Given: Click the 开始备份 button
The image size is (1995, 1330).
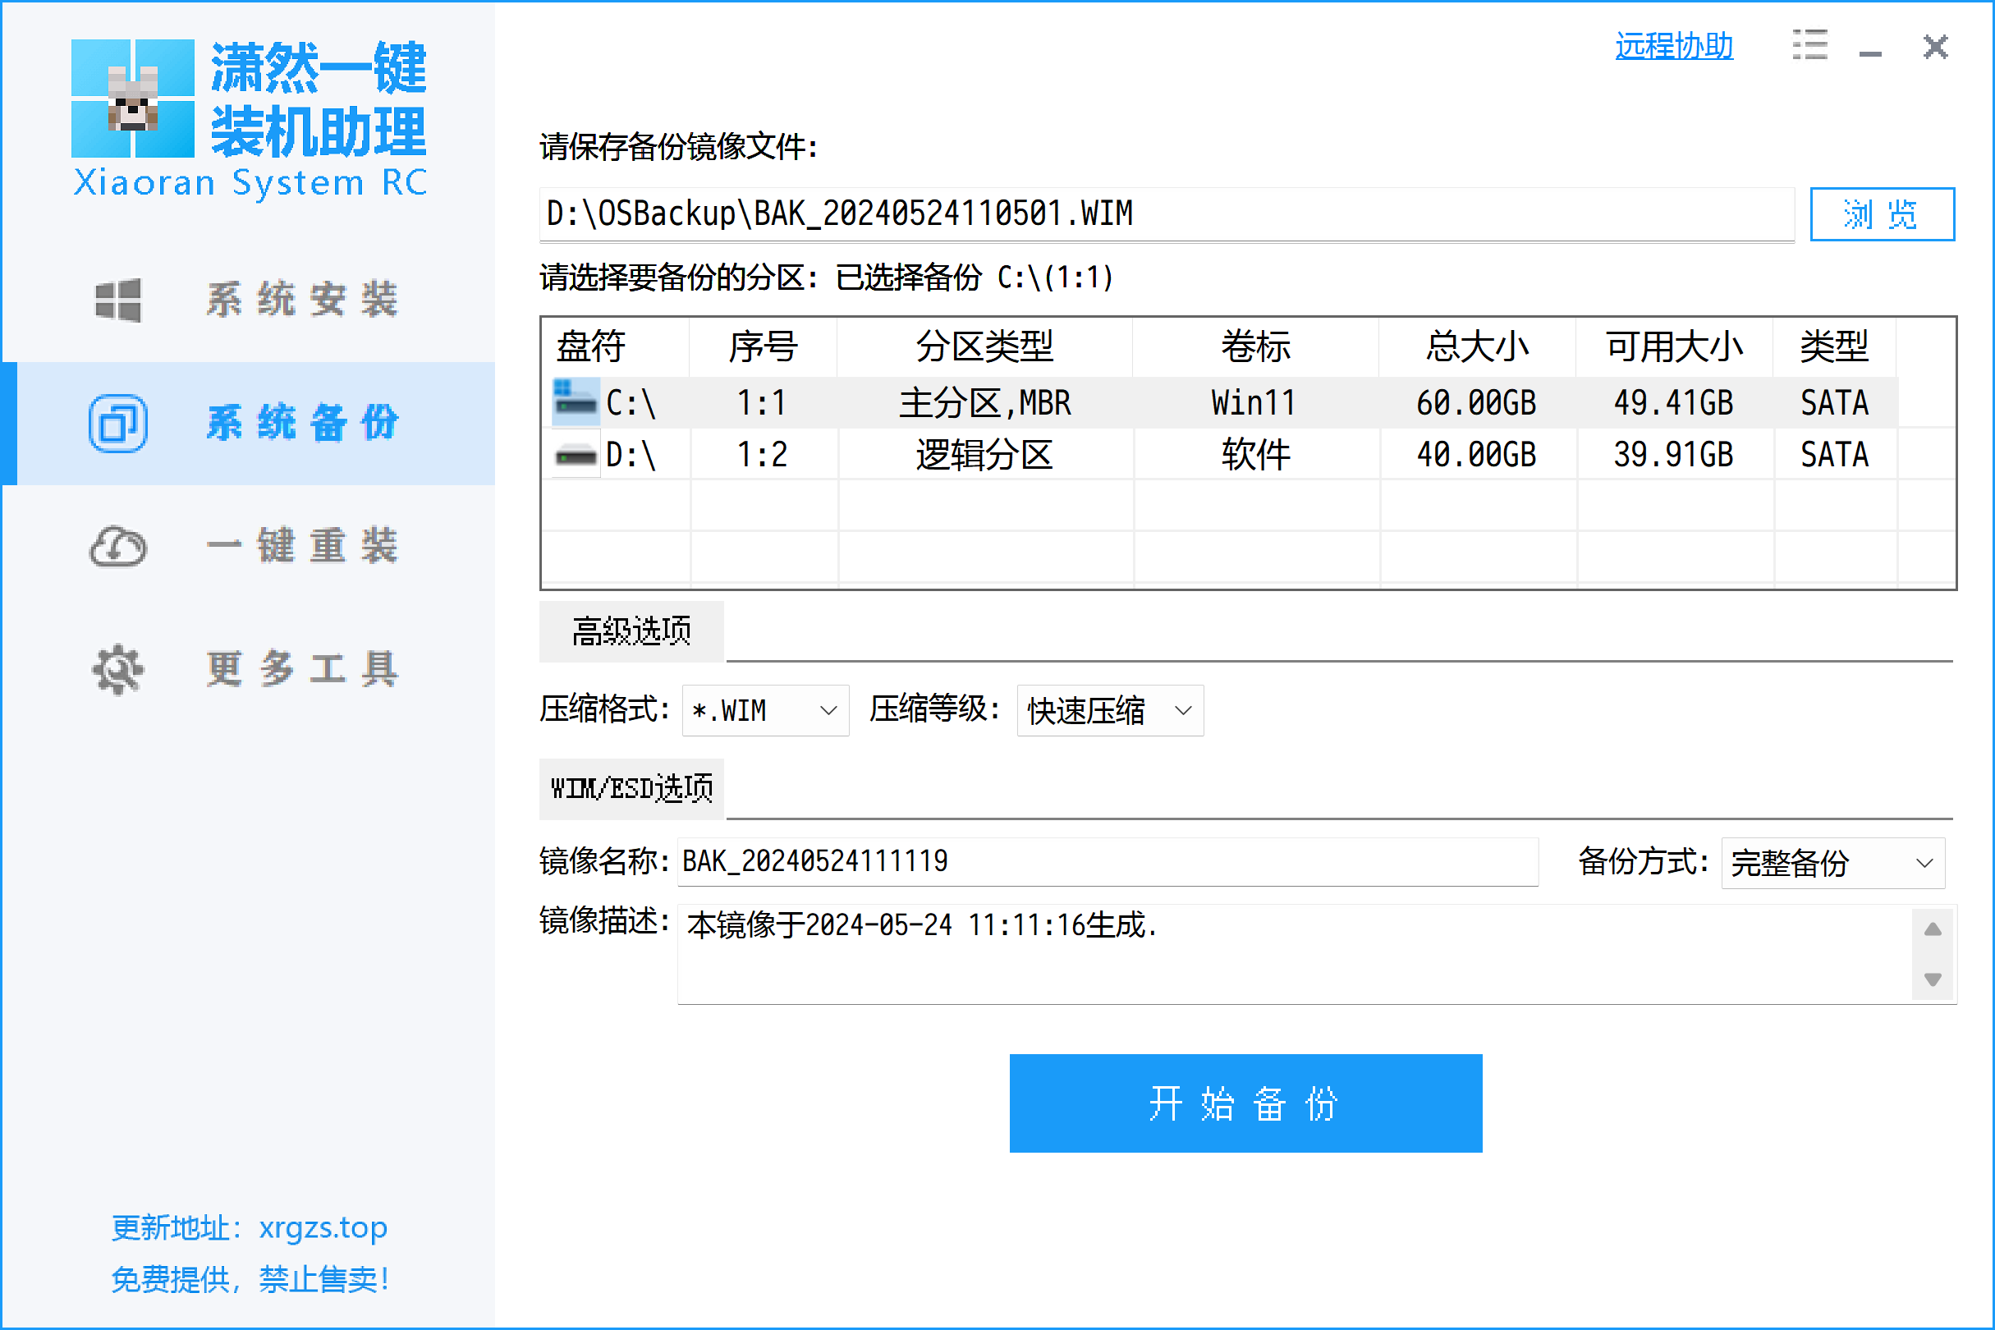Looking at the screenshot, I should [1245, 1103].
